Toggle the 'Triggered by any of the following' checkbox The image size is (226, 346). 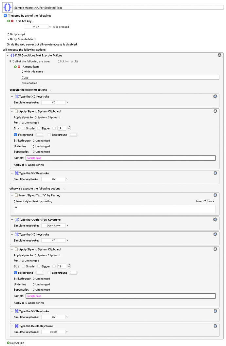5,16
